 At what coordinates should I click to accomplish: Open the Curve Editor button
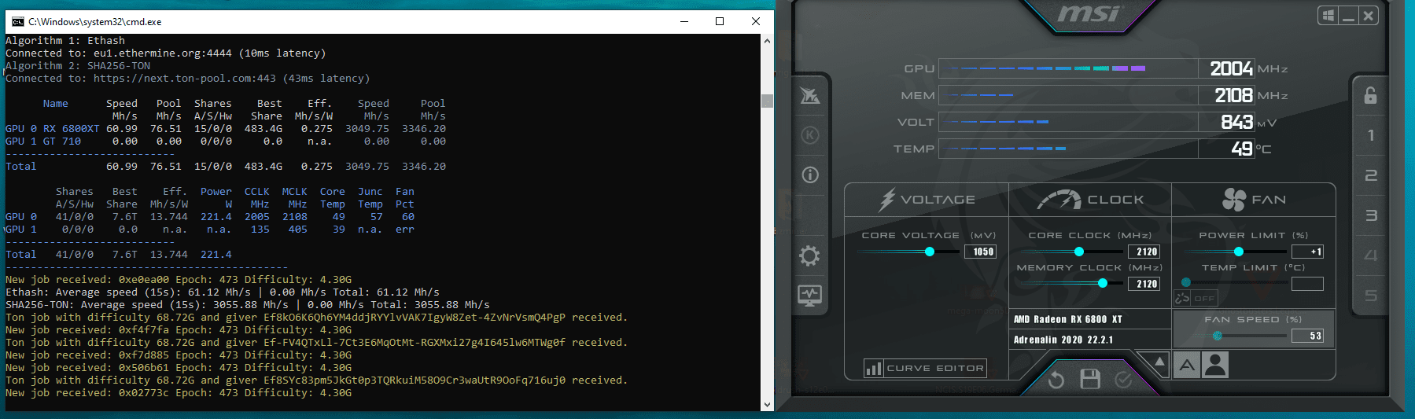point(925,368)
